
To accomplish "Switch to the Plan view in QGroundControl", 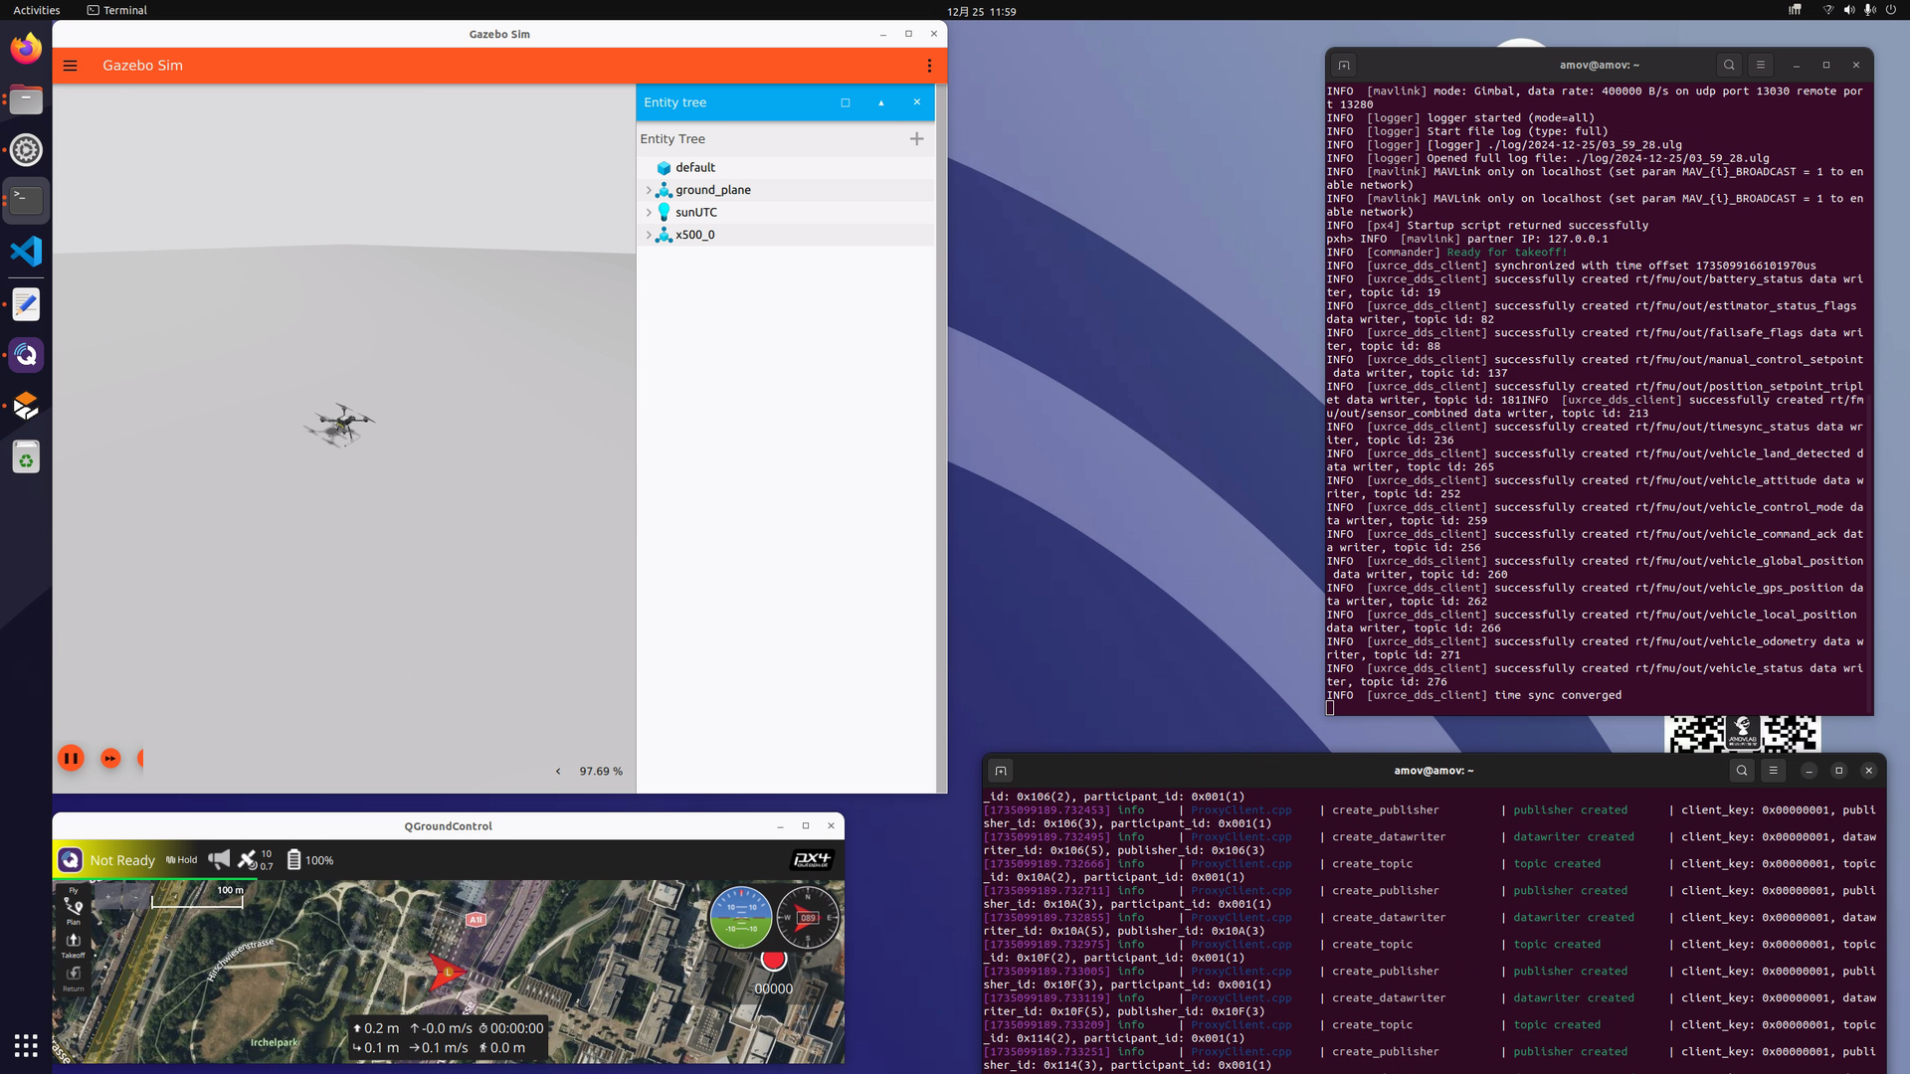I will click(x=73, y=911).
